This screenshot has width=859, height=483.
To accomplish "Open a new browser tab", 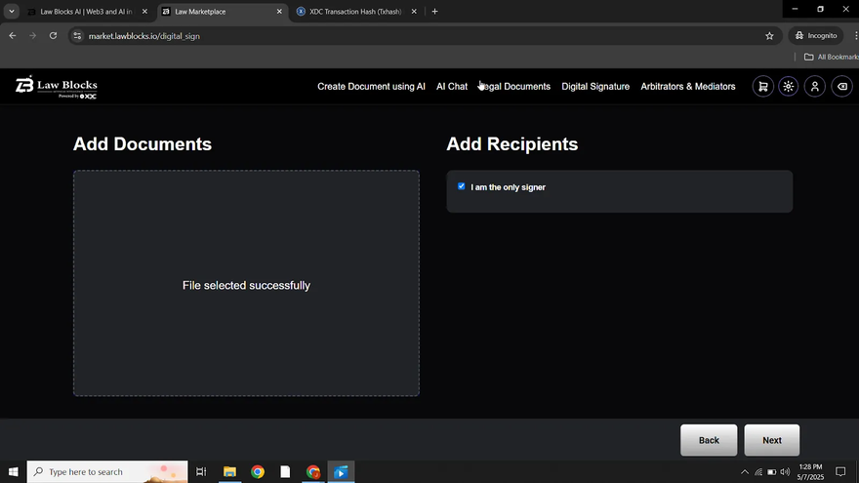I will click(x=434, y=12).
